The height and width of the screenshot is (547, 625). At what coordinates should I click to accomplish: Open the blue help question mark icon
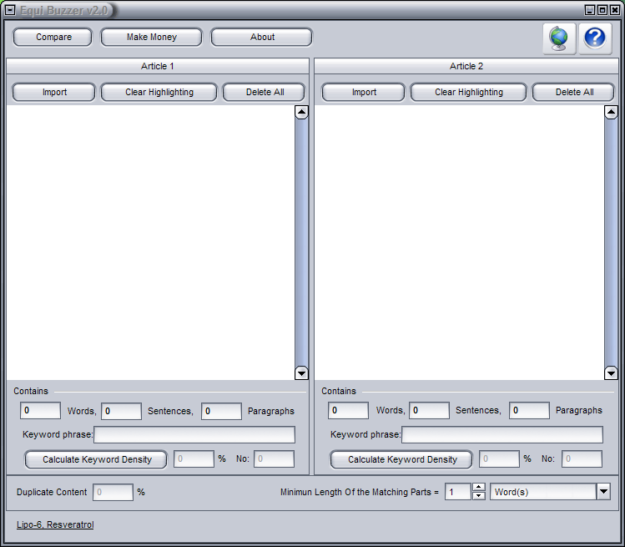595,38
